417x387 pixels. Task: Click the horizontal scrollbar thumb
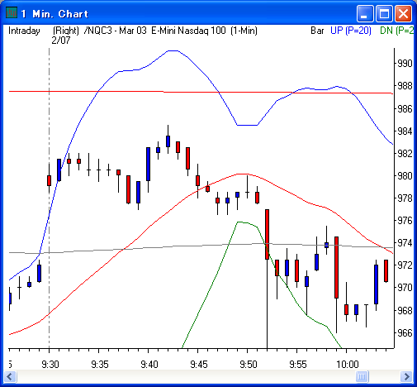[x=362, y=376]
